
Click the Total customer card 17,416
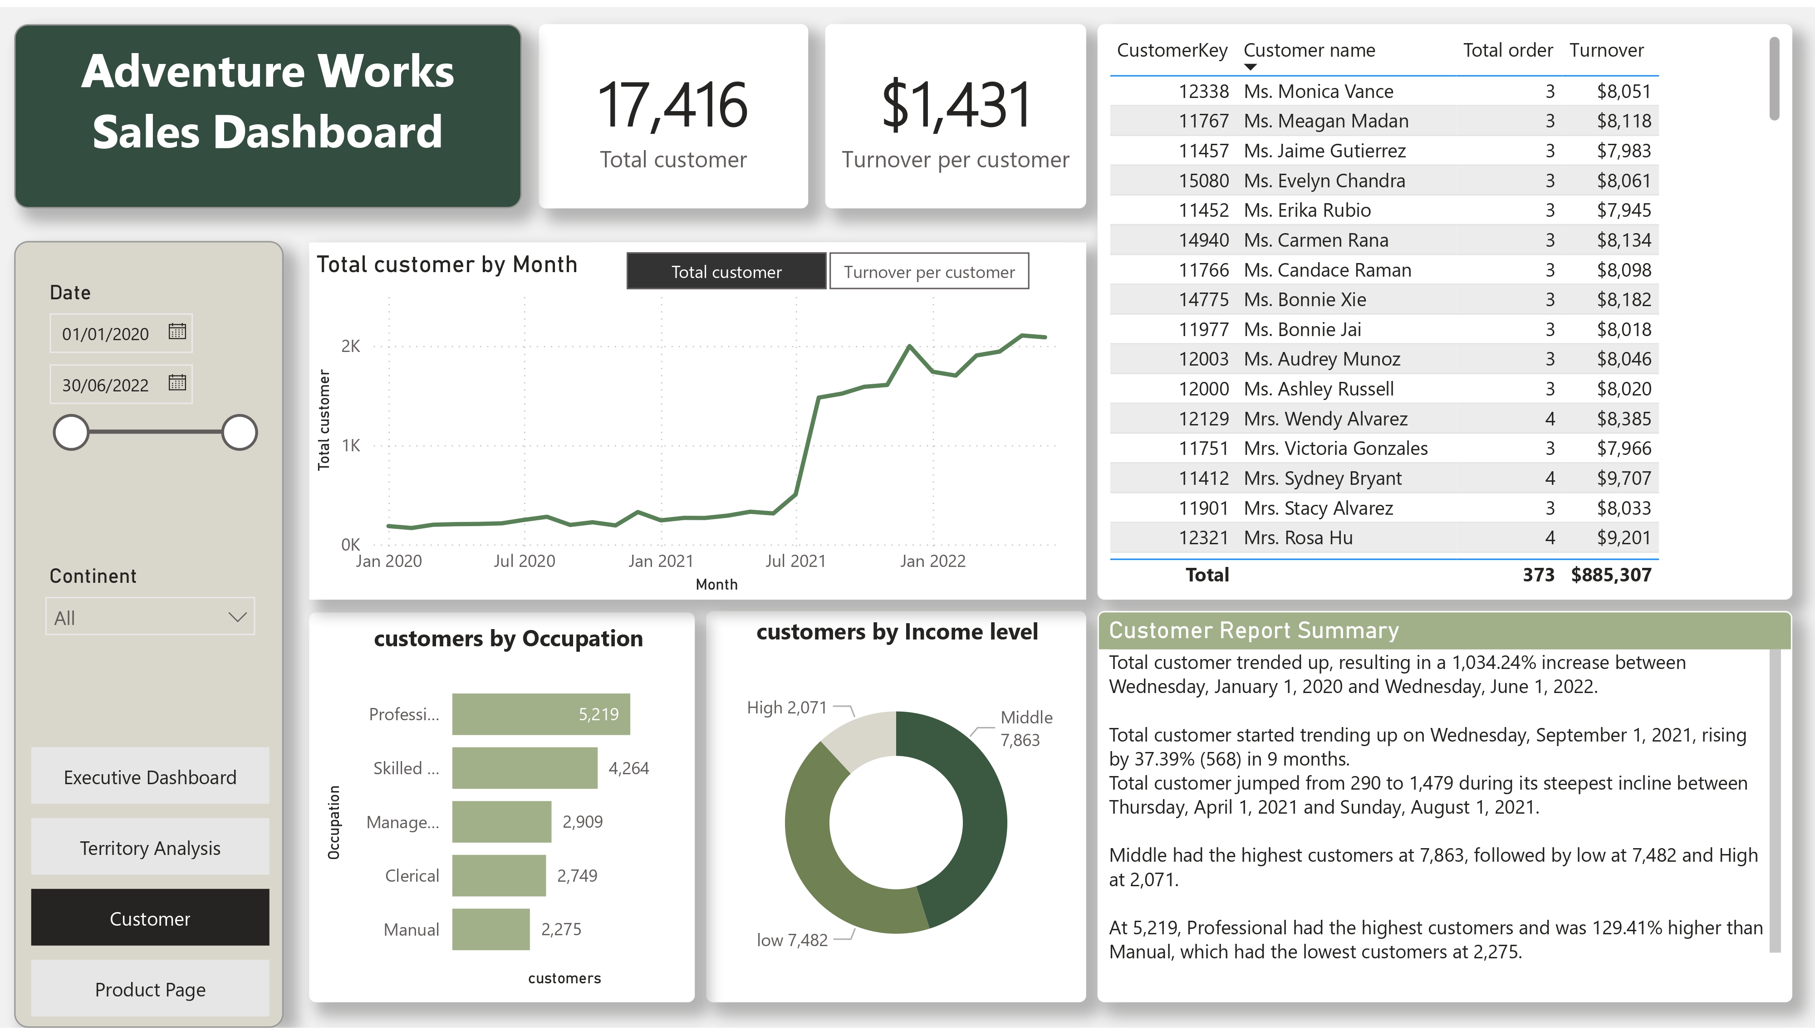pyautogui.click(x=672, y=117)
